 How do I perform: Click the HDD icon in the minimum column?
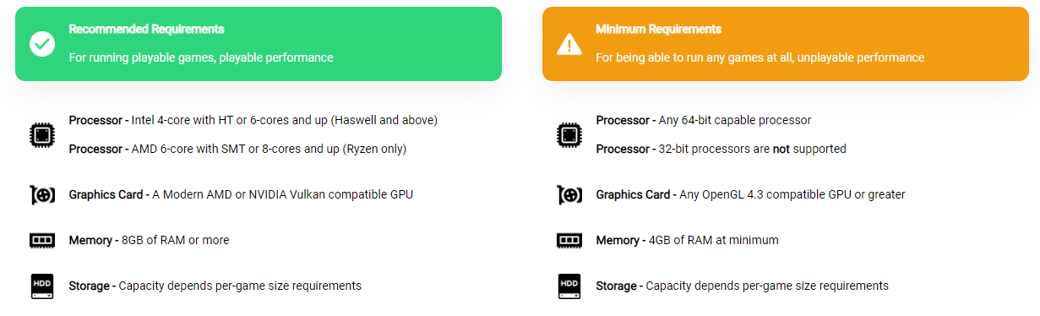(x=569, y=286)
